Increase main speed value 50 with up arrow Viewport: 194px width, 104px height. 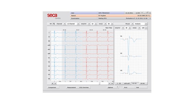112,24
